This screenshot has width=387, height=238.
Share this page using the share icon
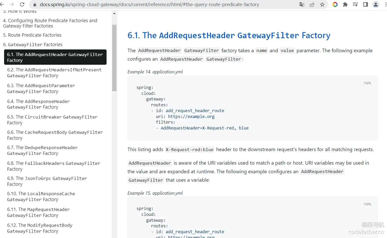coord(312,5)
